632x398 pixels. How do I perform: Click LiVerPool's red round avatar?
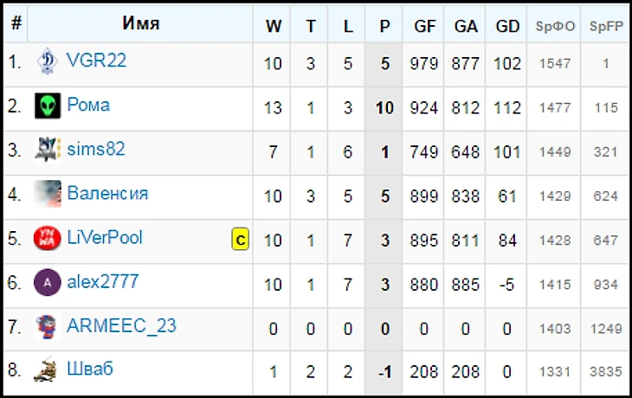tap(48, 238)
